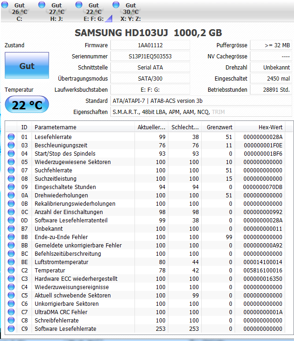Select the H: J: drive tab
The image size is (294, 341).
57,12
